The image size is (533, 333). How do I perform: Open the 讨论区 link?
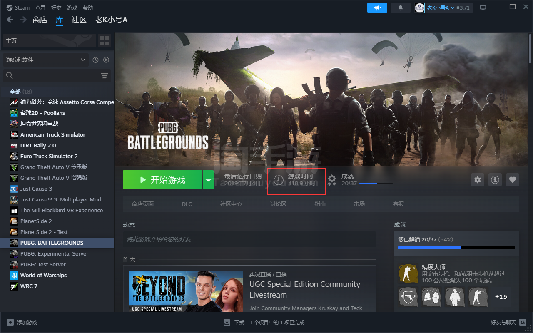[x=278, y=204]
